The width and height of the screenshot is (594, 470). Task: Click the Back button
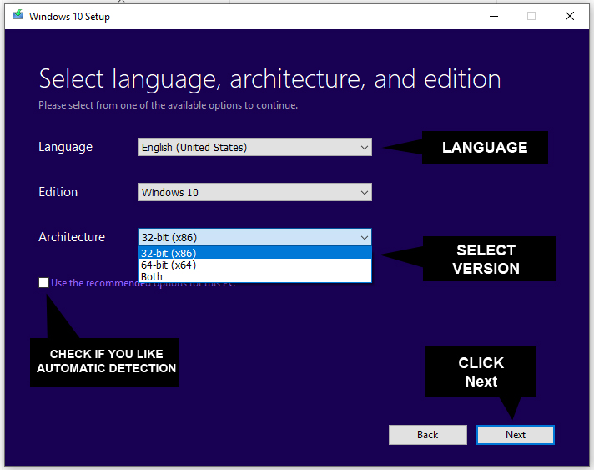tap(428, 435)
